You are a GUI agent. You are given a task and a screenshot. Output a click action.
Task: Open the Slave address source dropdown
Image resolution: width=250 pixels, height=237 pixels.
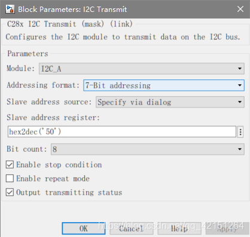(170, 102)
